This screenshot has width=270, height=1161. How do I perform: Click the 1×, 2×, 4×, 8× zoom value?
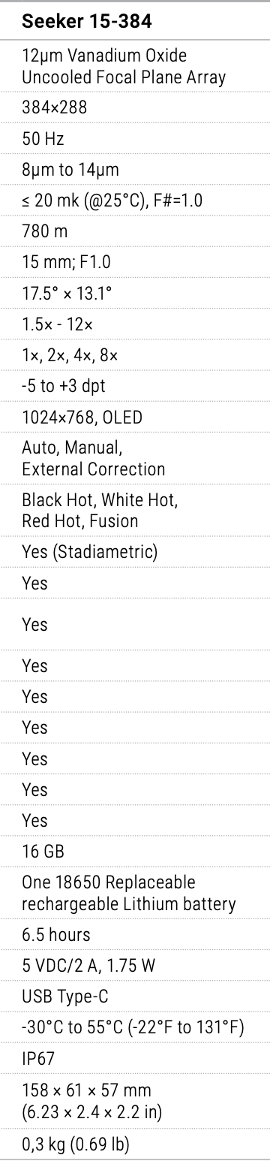(x=70, y=356)
